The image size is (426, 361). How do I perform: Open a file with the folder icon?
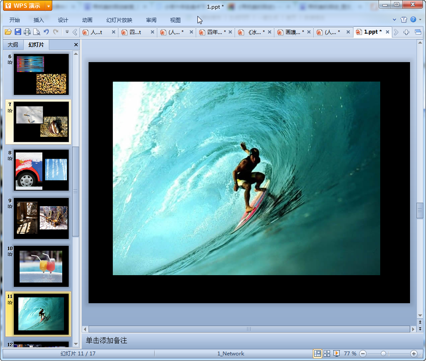click(8, 32)
